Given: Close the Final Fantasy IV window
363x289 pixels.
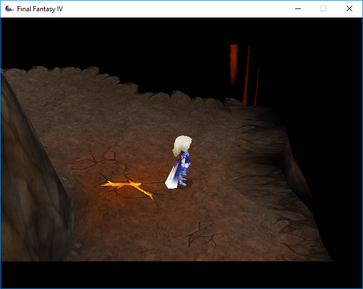Looking at the screenshot, I should pyautogui.click(x=349, y=9).
